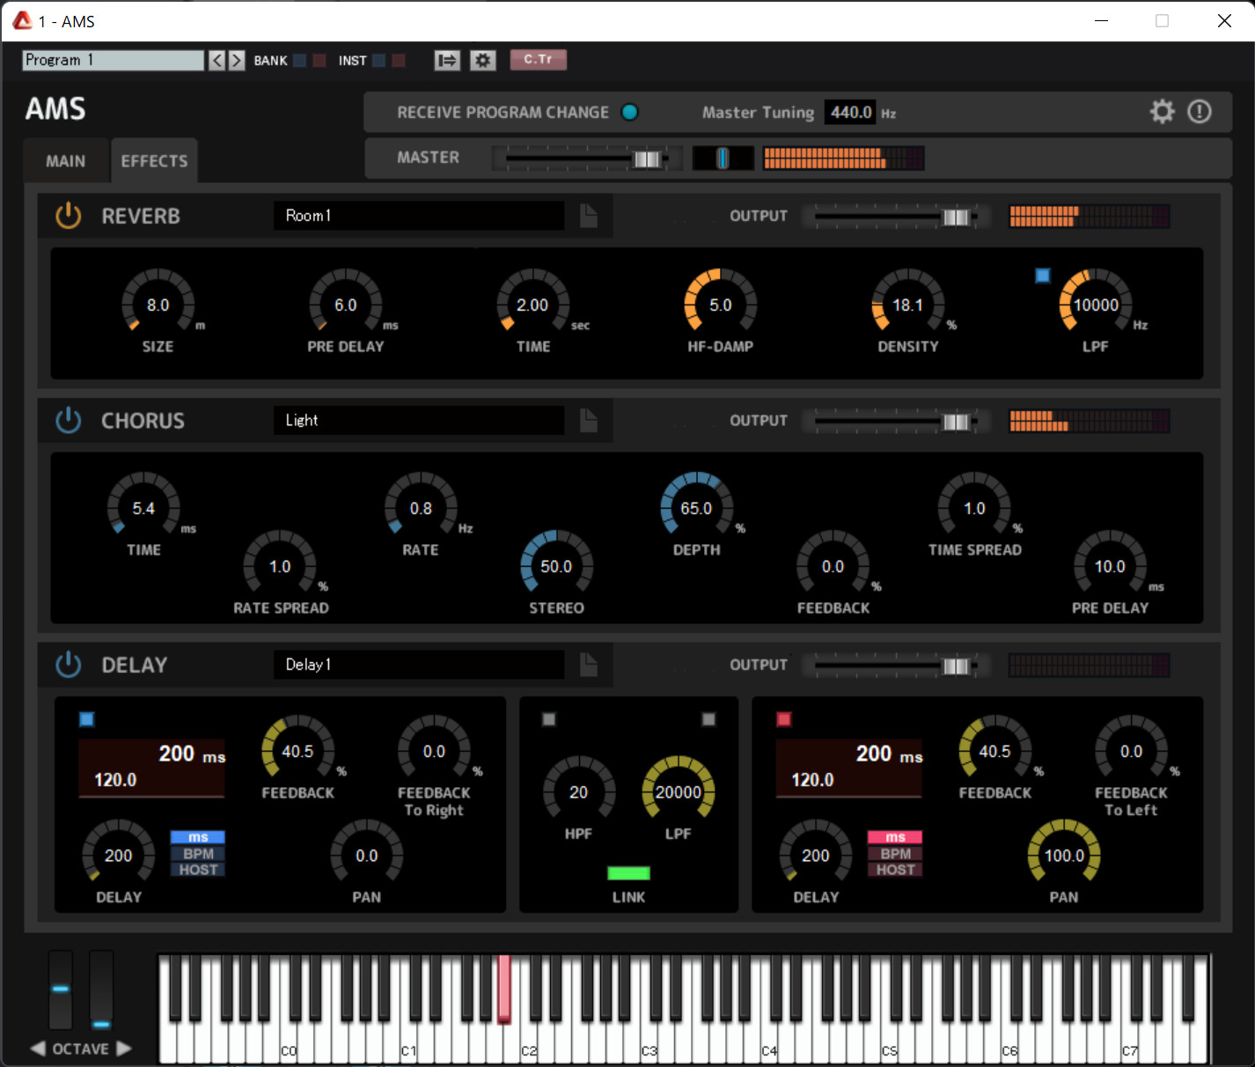Open the Delay preset file icon

pos(589,665)
